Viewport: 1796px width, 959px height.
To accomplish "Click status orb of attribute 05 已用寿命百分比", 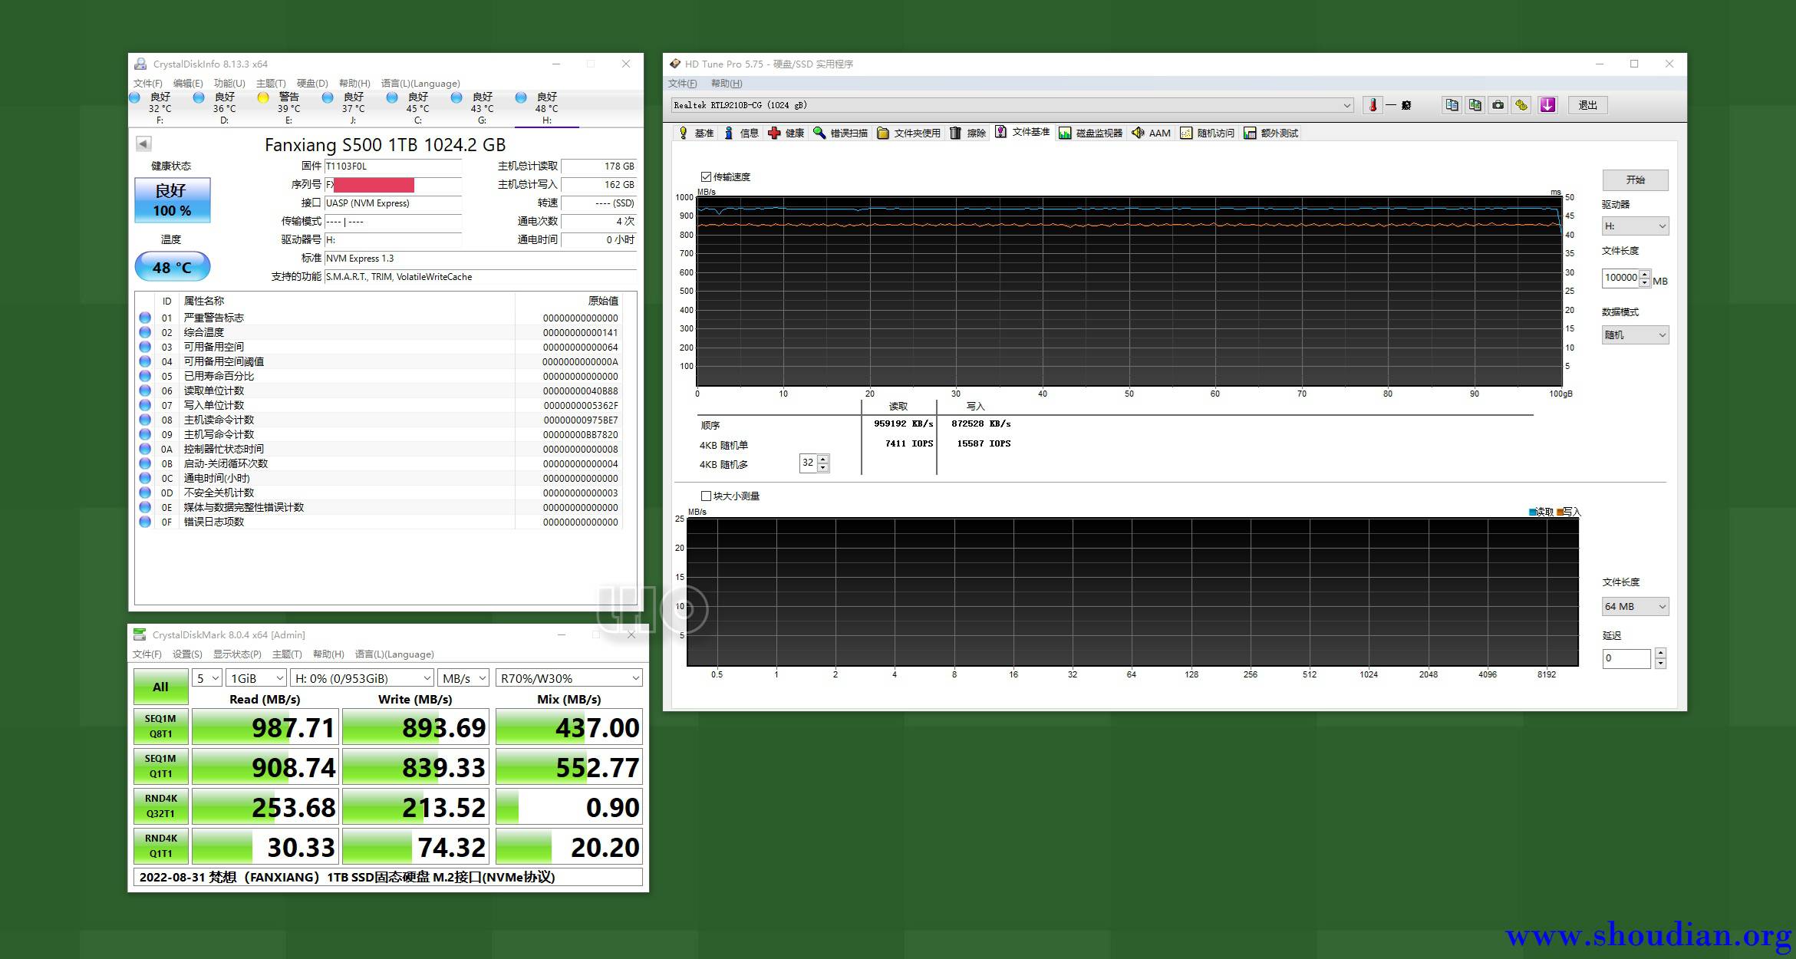I will point(144,376).
